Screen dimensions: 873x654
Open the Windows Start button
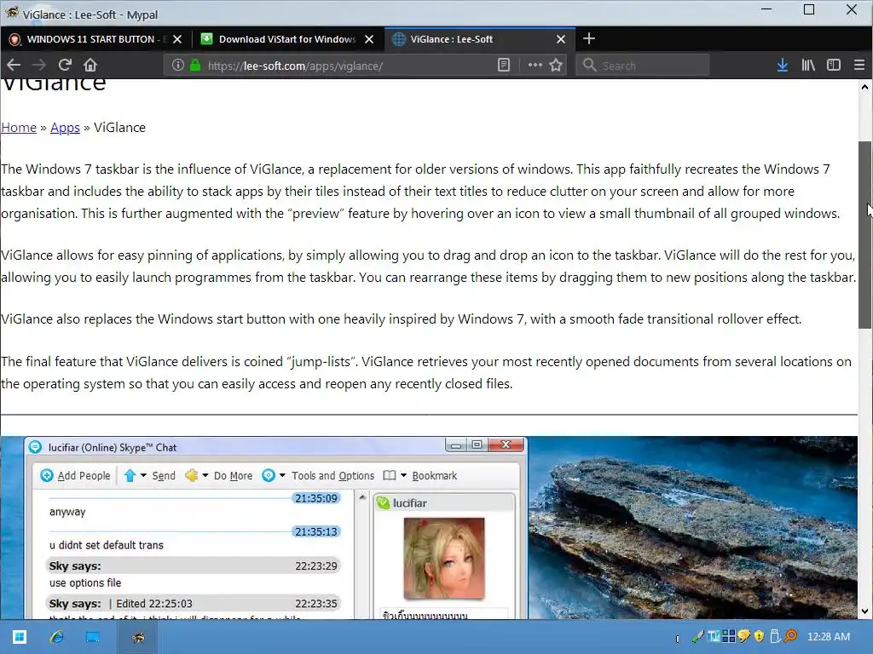click(x=19, y=637)
